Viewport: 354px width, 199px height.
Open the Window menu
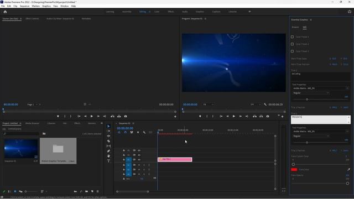(65, 6)
